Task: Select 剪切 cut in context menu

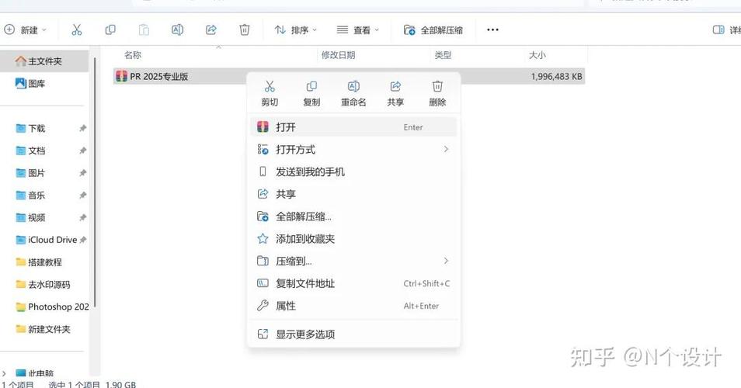Action: 270,93
